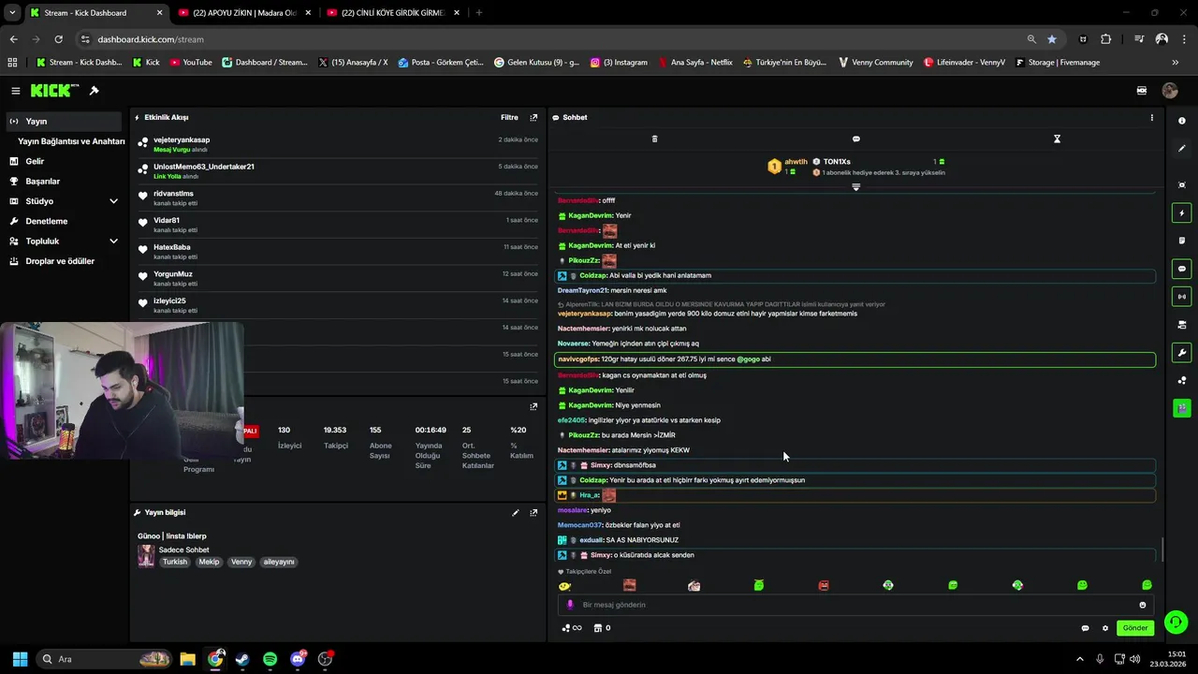Image resolution: width=1198 pixels, height=674 pixels.
Task: Click the channel points infinity counter
Action: tap(572, 628)
